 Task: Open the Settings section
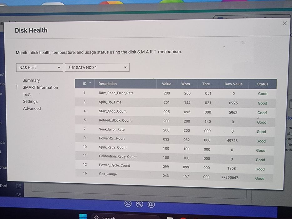[30, 101]
